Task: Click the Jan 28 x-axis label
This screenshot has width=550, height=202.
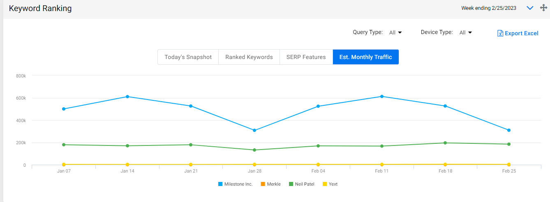Action: [254, 171]
